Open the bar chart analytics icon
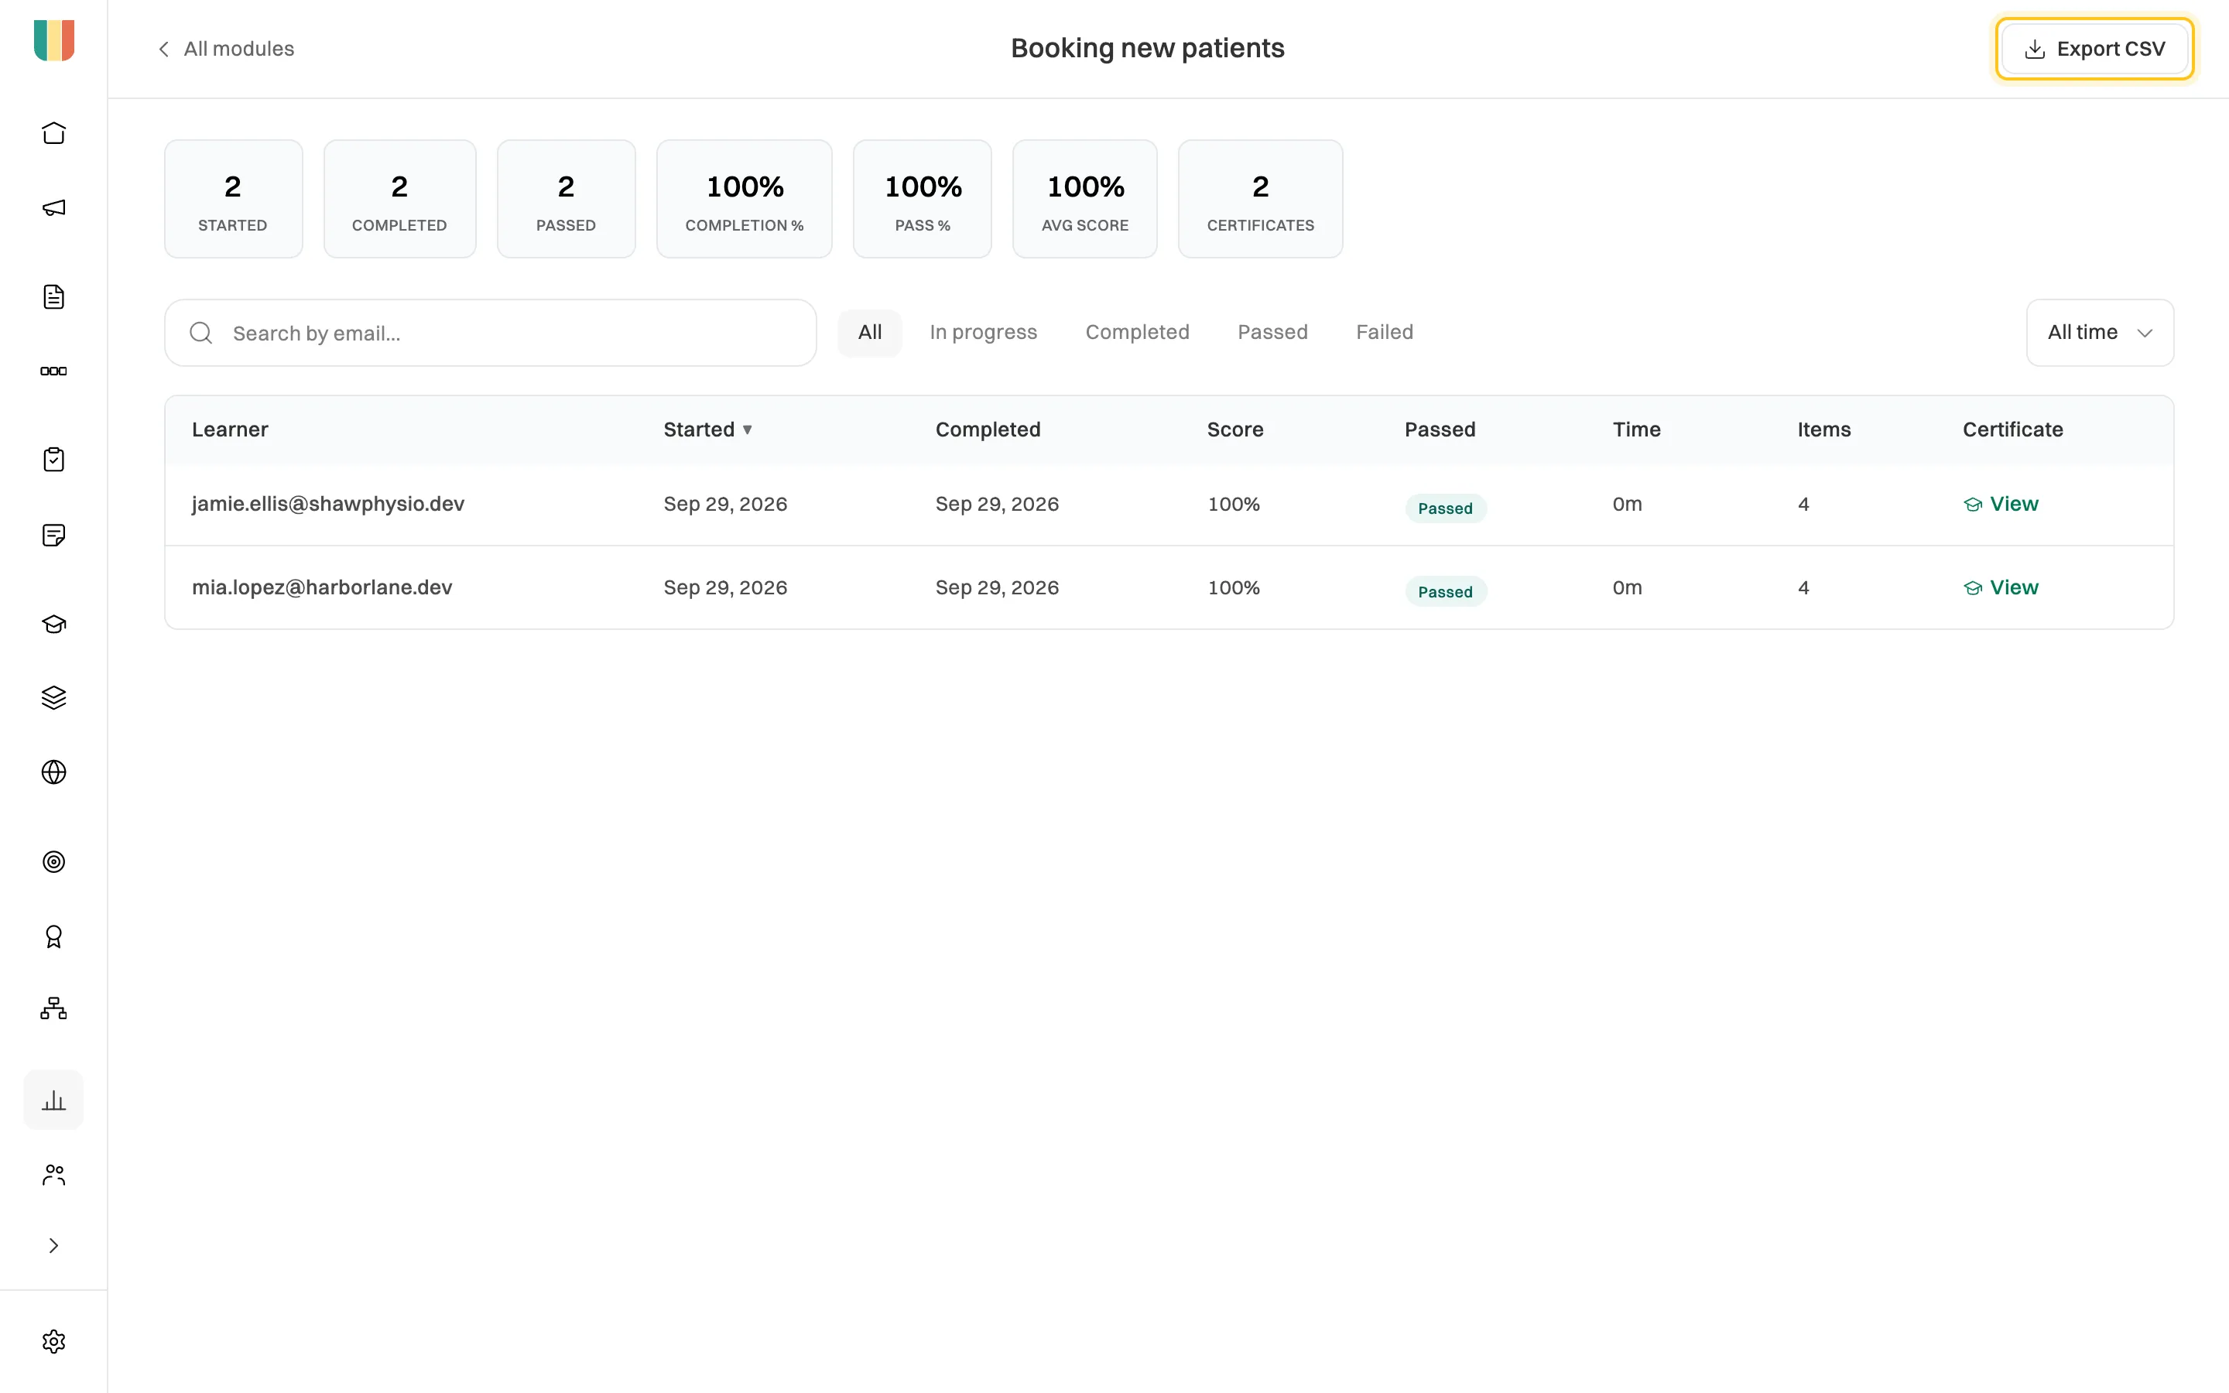2229x1393 pixels. click(x=53, y=1100)
